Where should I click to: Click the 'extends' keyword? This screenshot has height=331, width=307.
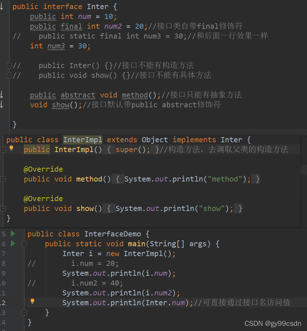click(122, 140)
